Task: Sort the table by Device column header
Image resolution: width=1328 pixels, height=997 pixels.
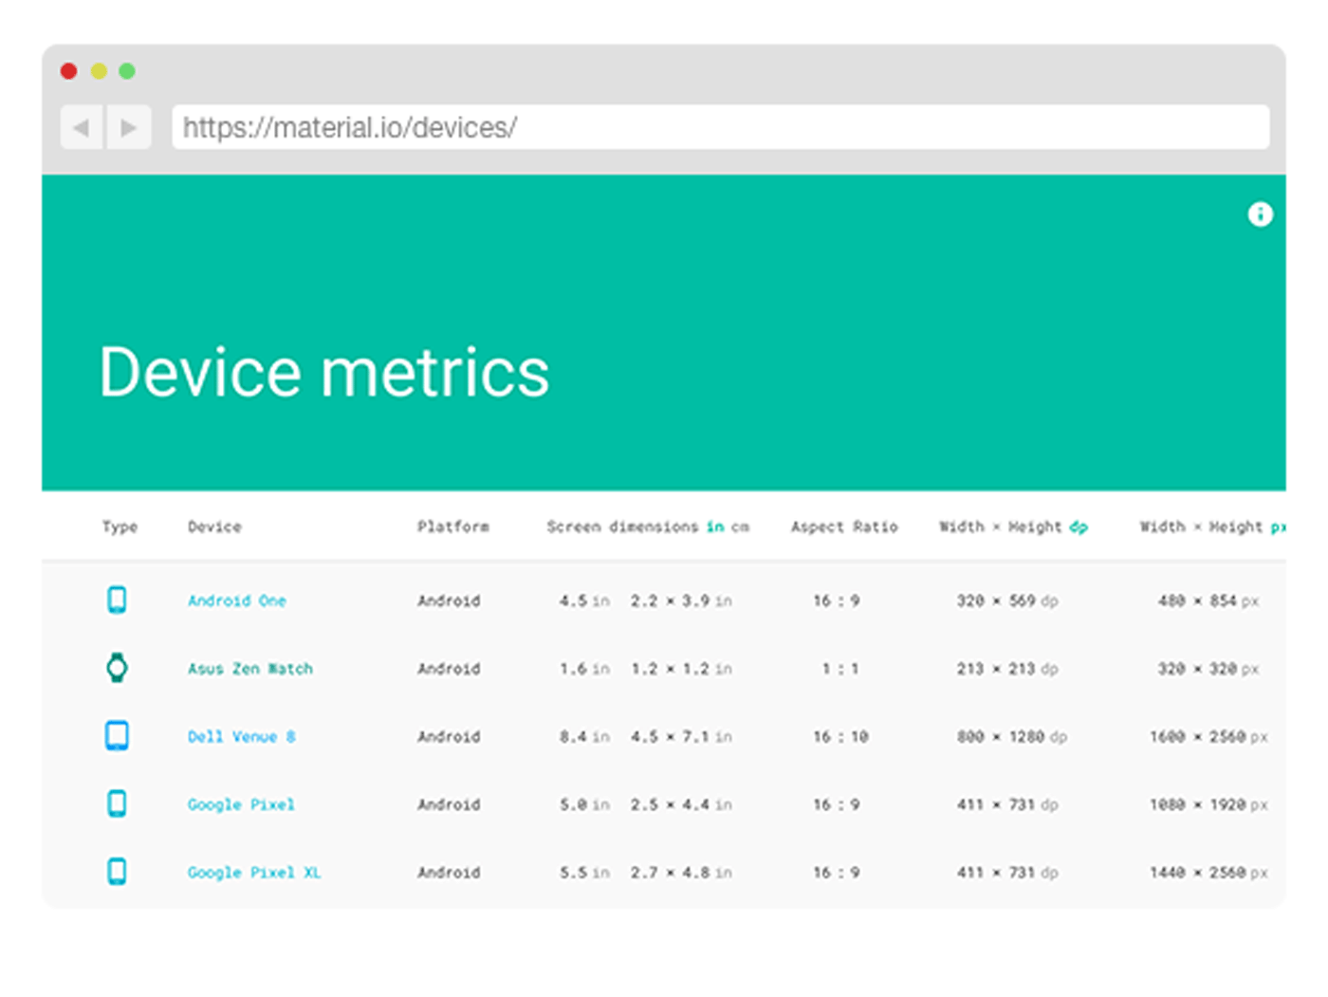Action: click(214, 526)
